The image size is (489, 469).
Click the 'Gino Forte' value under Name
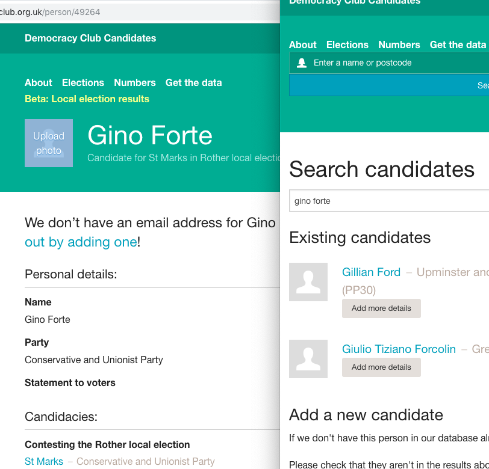(x=48, y=319)
